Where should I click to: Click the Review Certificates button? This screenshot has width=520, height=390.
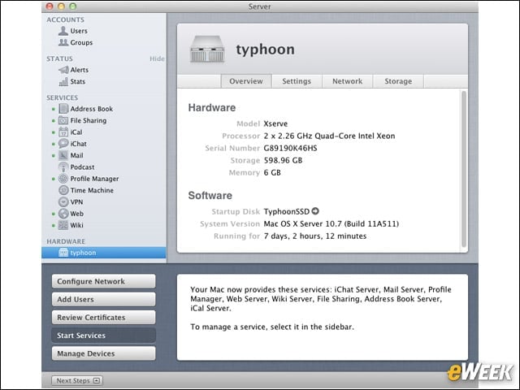[103, 318]
